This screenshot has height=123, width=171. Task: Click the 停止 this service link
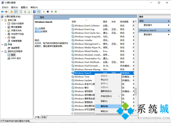click(x=37, y=29)
